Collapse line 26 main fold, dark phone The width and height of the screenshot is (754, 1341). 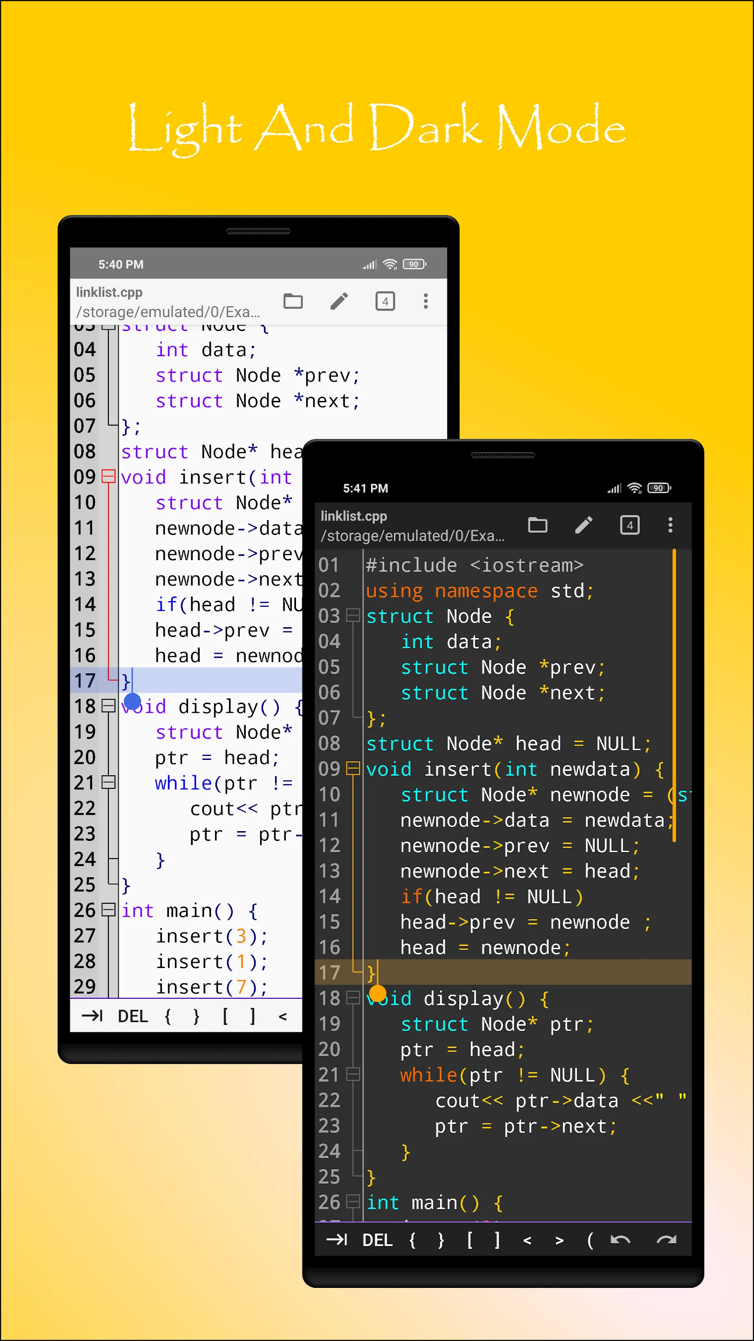pos(353,1202)
